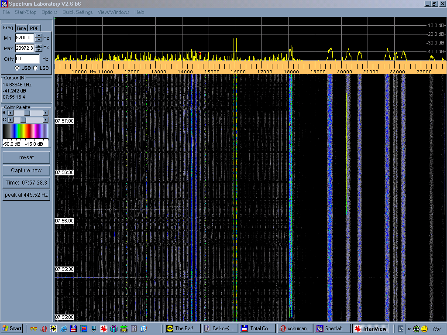Click the myset button
The height and width of the screenshot is (335, 447).
(26, 157)
